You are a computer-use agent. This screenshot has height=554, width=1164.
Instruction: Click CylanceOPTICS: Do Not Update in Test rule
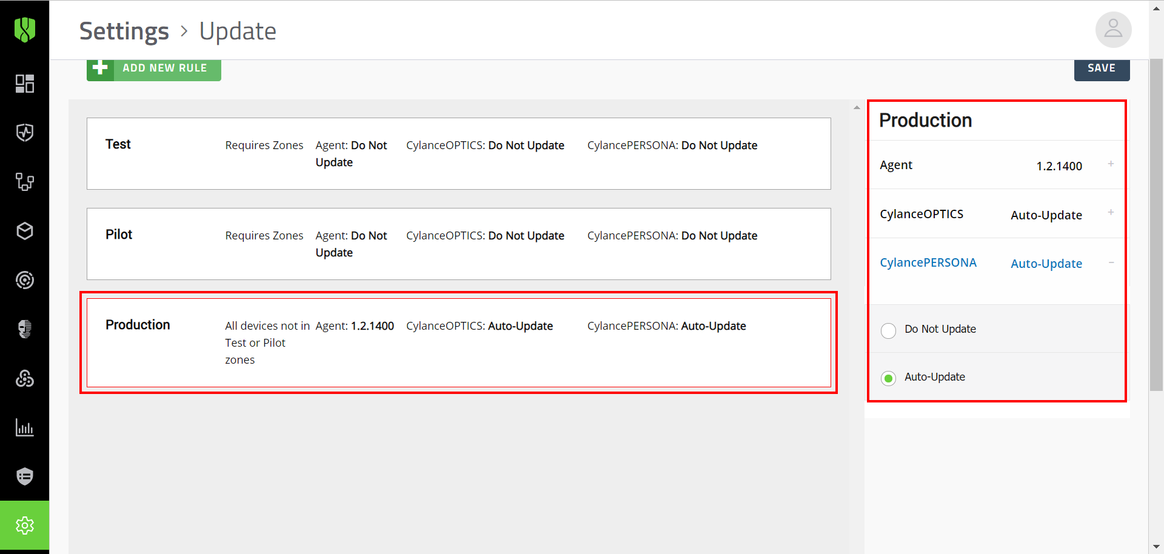(x=485, y=145)
